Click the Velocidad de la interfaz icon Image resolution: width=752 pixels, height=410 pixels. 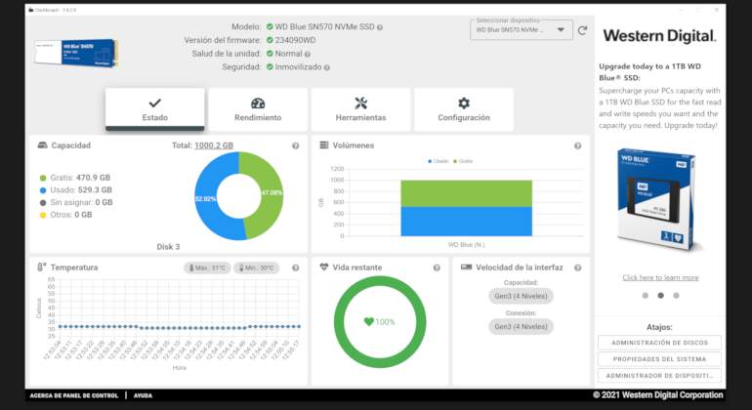pos(466,267)
